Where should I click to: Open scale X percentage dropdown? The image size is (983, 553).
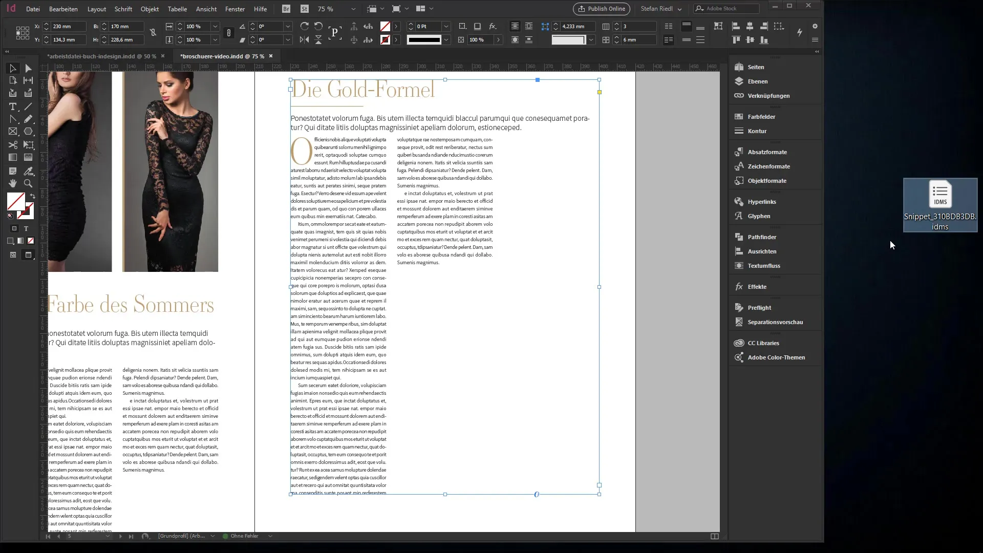pyautogui.click(x=215, y=26)
